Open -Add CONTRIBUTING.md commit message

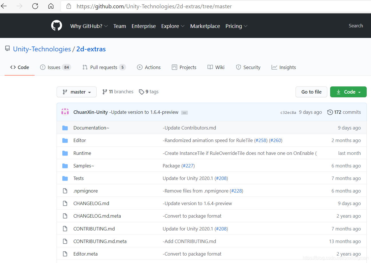[189, 241]
